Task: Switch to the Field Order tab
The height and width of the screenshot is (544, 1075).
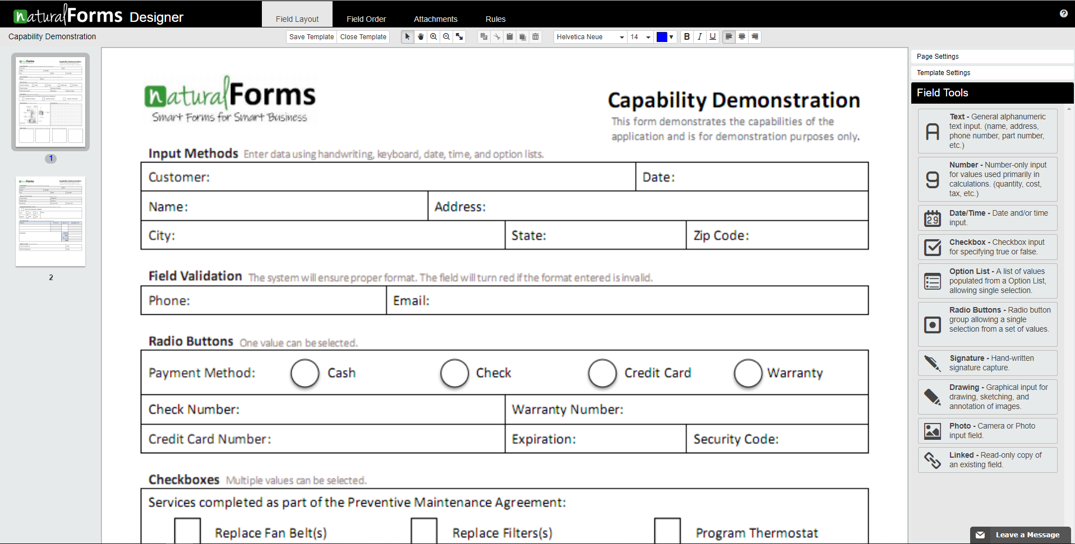Action: point(366,18)
